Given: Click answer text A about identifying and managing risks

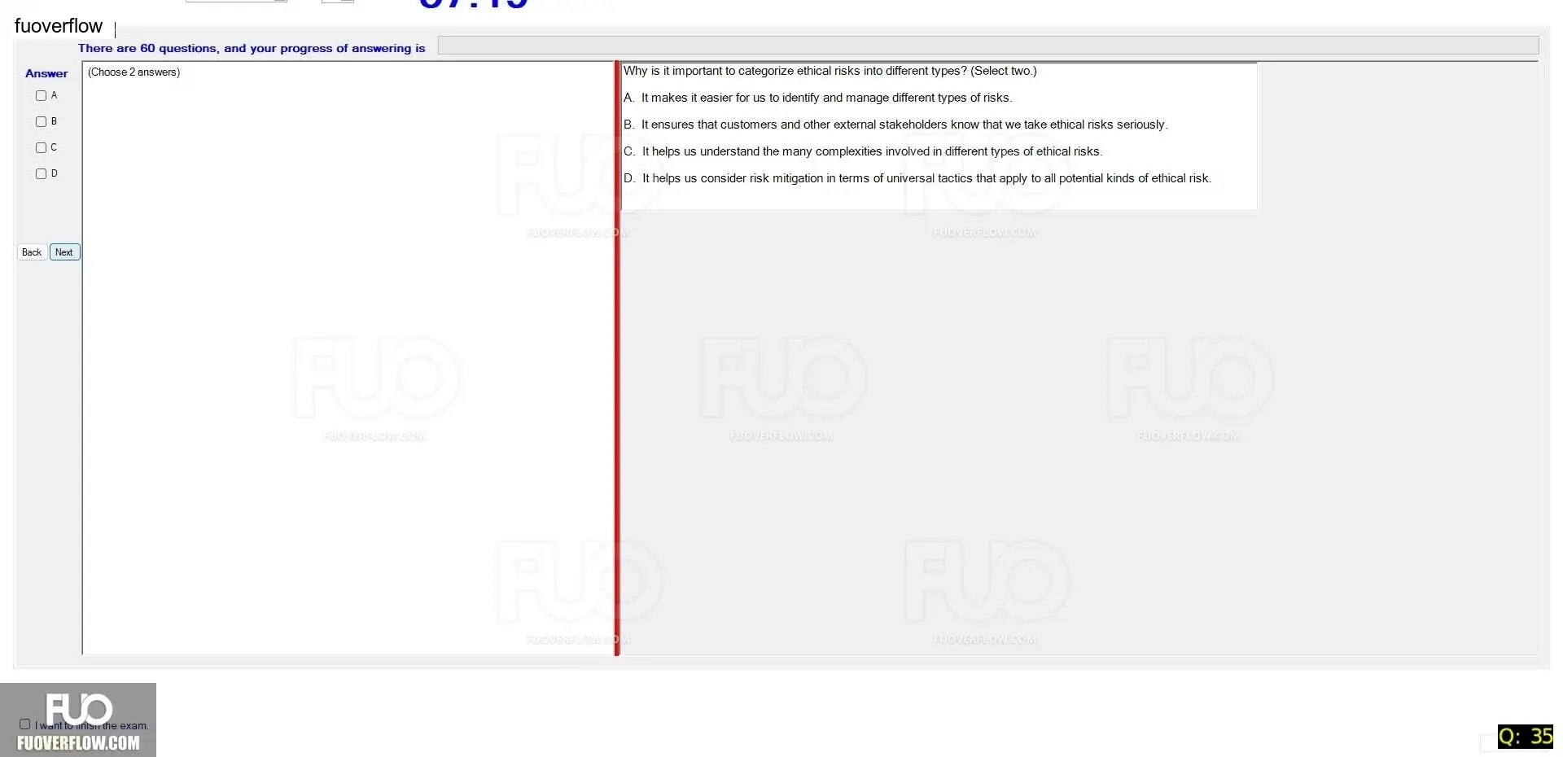Looking at the screenshot, I should click(818, 98).
